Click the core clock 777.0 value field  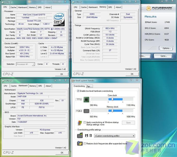tap(79, 99)
